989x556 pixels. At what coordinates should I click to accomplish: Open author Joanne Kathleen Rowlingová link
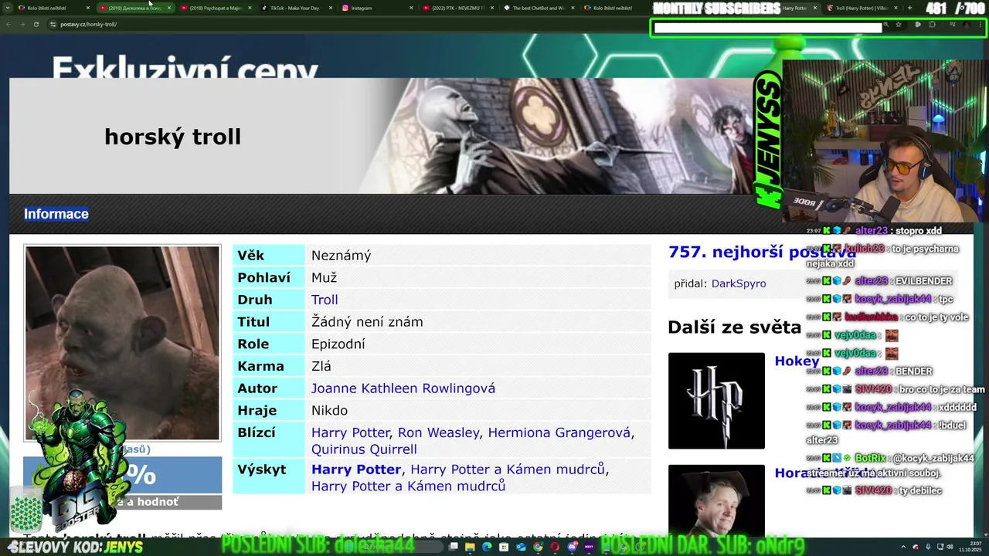tap(403, 388)
